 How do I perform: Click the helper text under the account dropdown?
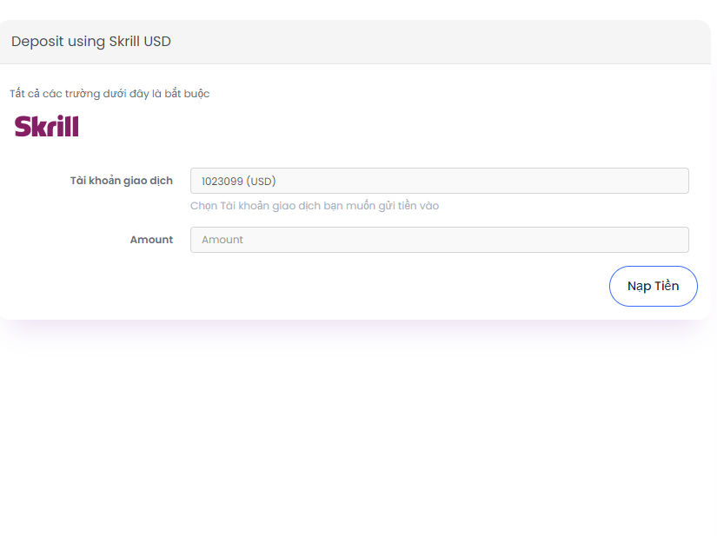point(315,206)
